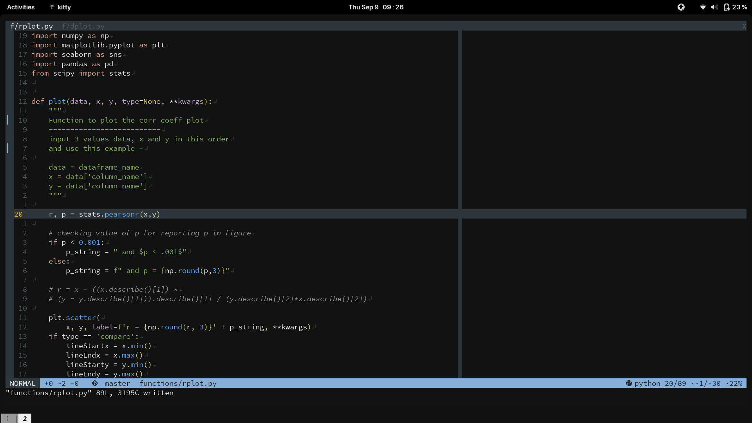Click the accessibility icon in top bar
Viewport: 752px width, 423px height.
point(681,7)
